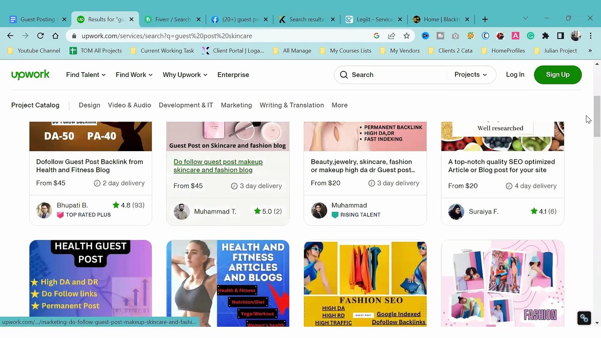Switch to the Home | BlackHat tab
This screenshot has width=601, height=338.
(x=440, y=19)
